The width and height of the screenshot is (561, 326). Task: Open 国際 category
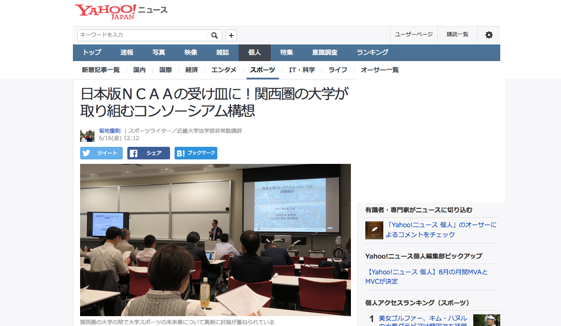click(166, 70)
